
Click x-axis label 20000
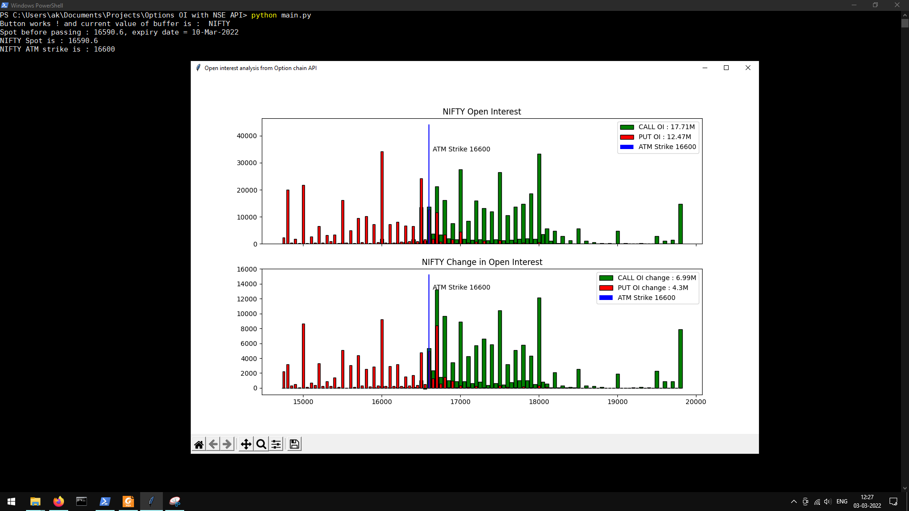point(695,402)
